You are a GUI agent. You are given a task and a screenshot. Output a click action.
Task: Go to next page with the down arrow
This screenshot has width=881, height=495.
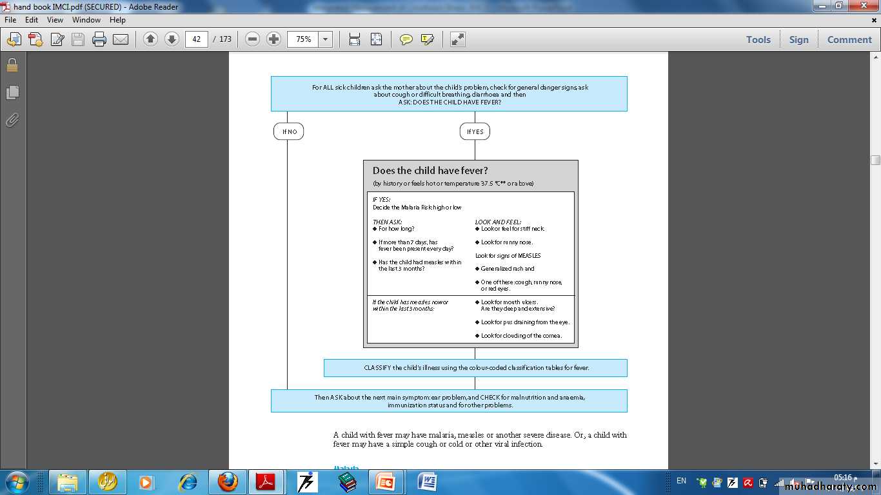172,39
